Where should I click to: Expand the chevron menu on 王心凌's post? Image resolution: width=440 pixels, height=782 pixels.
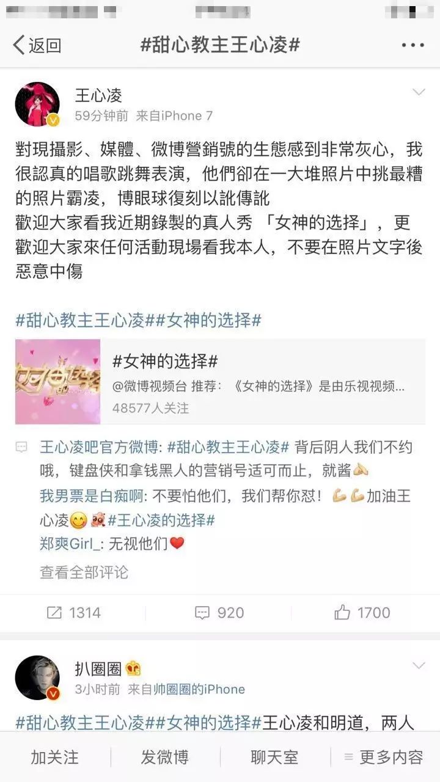(419, 92)
